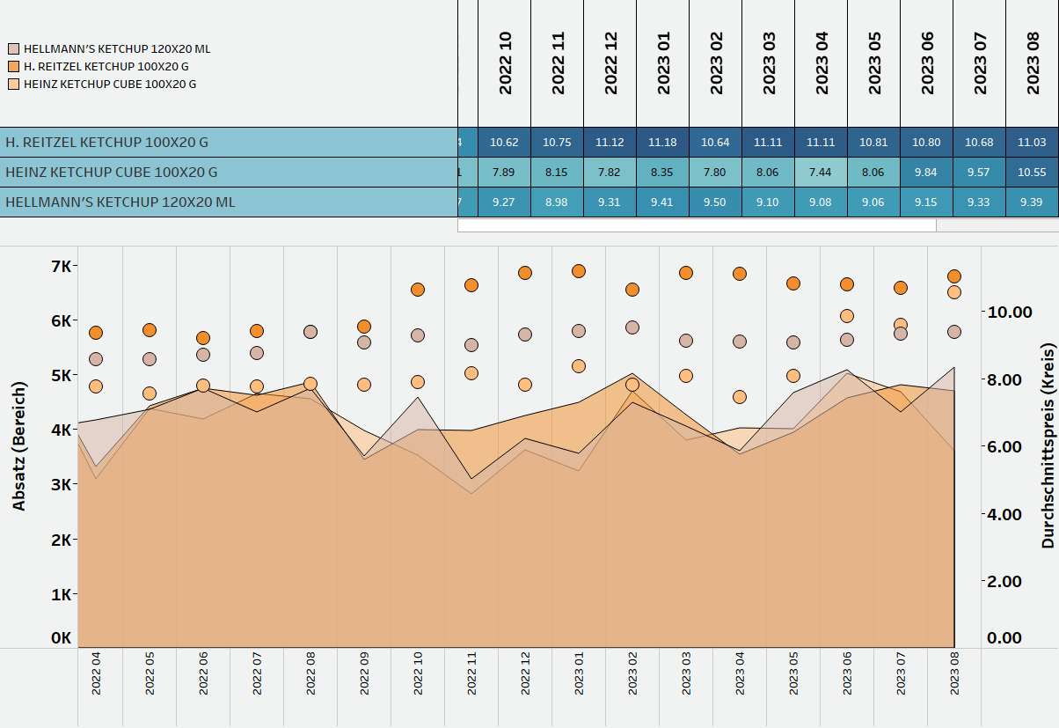Screen dimensions: 1059x728
Task: Select the Hellmann's Ketchup 120X20 ML legend label
Action: [117, 49]
